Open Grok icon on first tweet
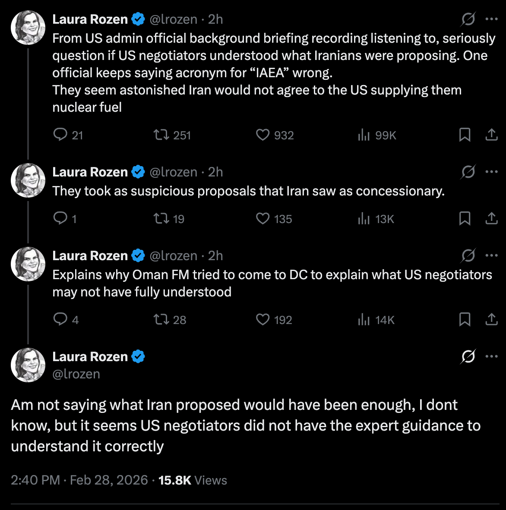506x510 pixels. [468, 19]
